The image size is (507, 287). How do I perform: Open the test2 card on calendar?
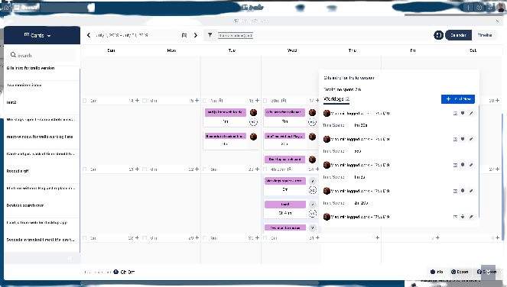[x=285, y=205]
